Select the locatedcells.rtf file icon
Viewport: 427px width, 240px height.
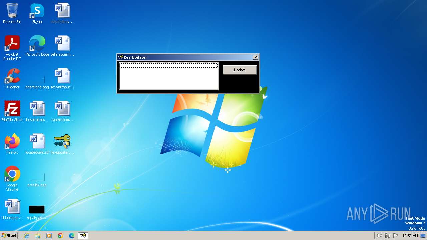click(37, 144)
